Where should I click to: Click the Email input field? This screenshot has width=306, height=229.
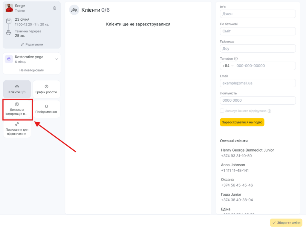(x=258, y=83)
